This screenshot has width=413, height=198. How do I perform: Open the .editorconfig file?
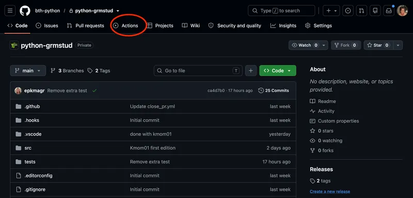click(x=38, y=176)
